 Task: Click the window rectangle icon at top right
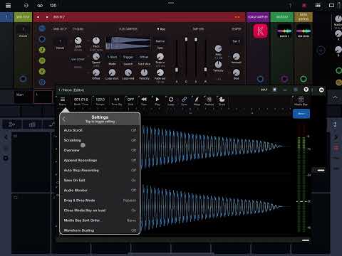(331, 5)
